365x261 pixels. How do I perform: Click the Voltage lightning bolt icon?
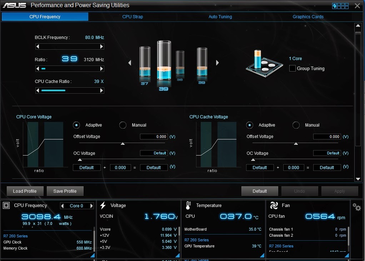click(103, 205)
